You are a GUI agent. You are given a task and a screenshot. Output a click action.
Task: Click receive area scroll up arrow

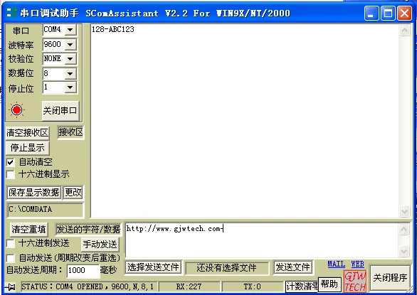coord(404,30)
